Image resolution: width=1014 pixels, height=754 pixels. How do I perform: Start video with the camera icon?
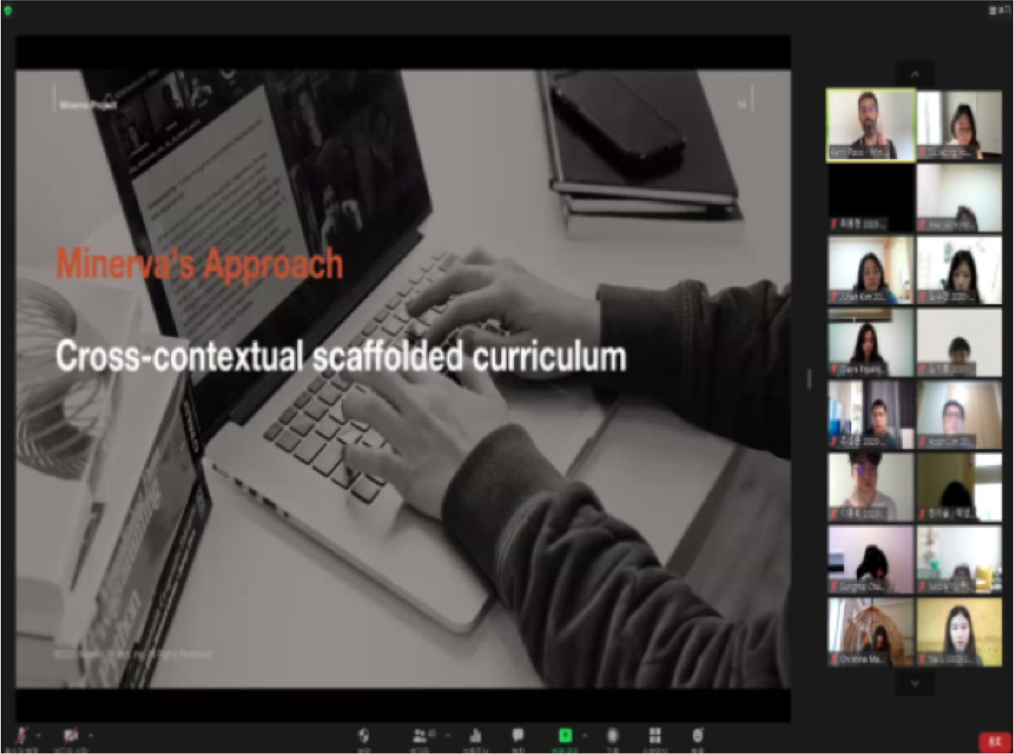coord(71,735)
